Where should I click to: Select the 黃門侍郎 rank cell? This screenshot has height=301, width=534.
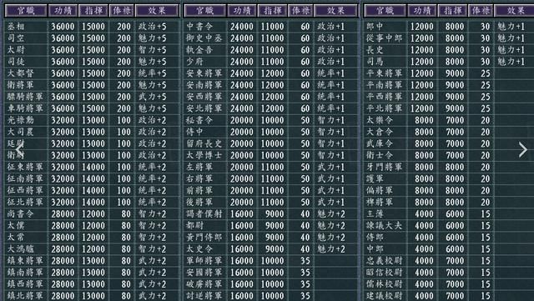point(204,238)
